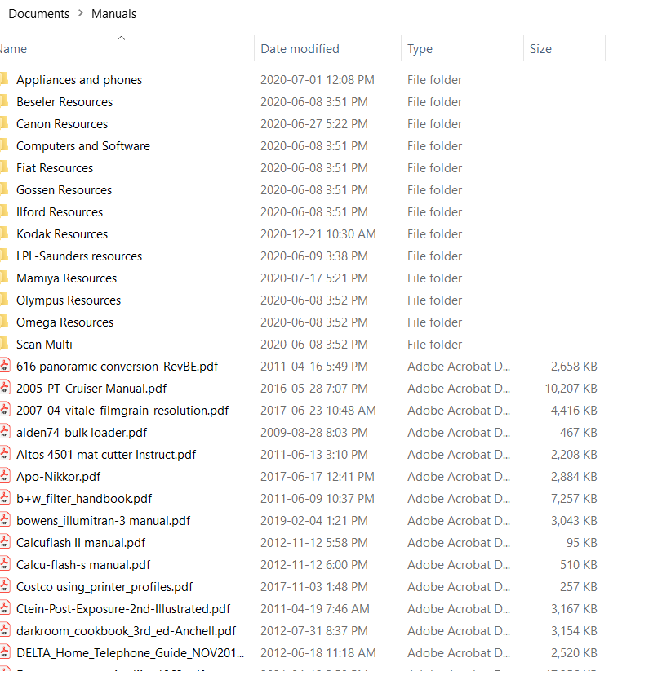Select the Omega Resources folder name
The height and width of the screenshot is (676, 671).
(x=65, y=322)
